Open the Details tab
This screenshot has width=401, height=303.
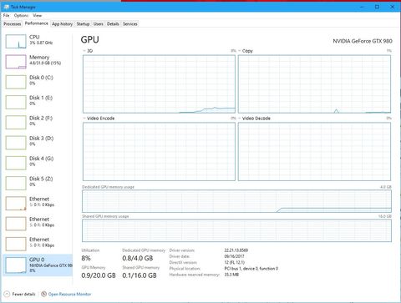[x=113, y=24]
